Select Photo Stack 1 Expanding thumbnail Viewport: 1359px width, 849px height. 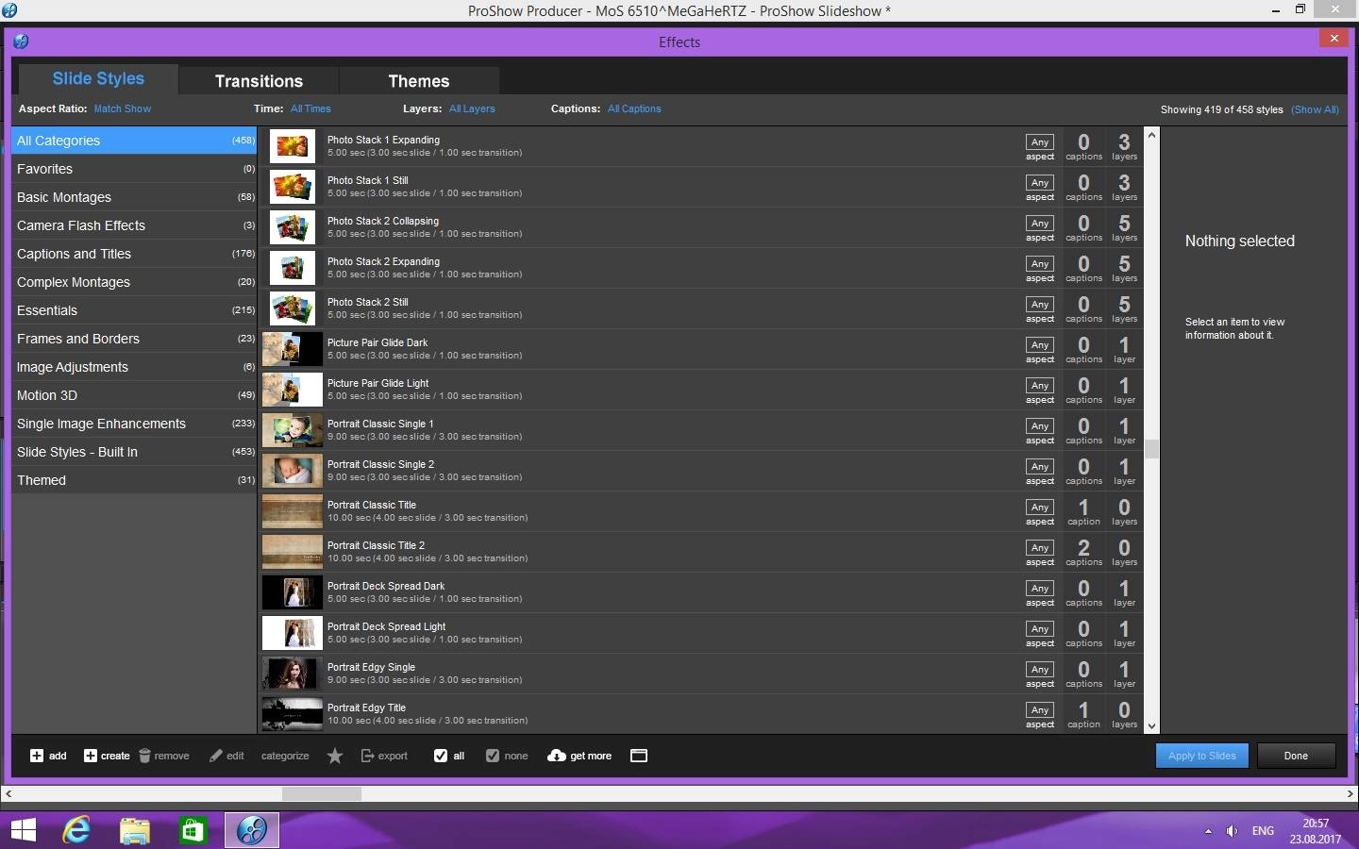[x=293, y=146]
